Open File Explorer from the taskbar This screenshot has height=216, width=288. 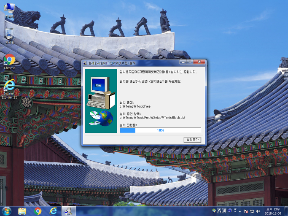click(x=22, y=211)
